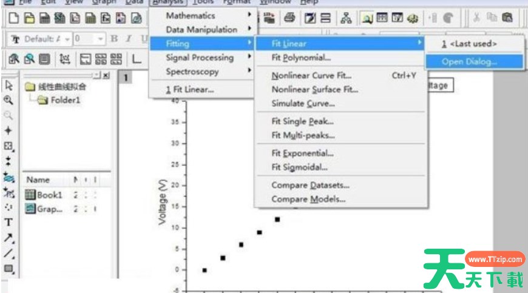Choose recent '1 Fit Linear...' entry

tap(203, 90)
